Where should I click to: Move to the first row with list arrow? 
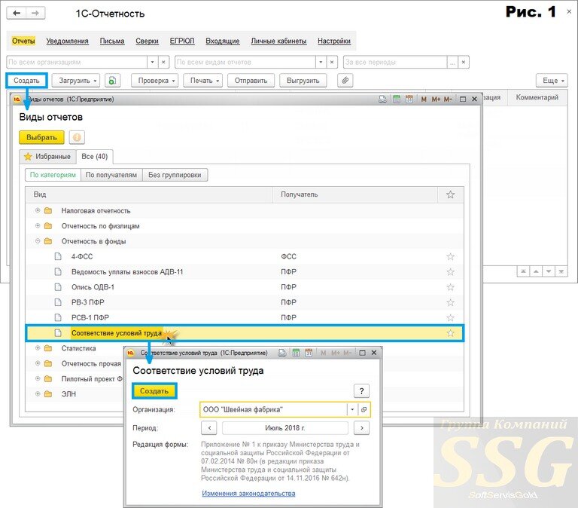point(523,272)
